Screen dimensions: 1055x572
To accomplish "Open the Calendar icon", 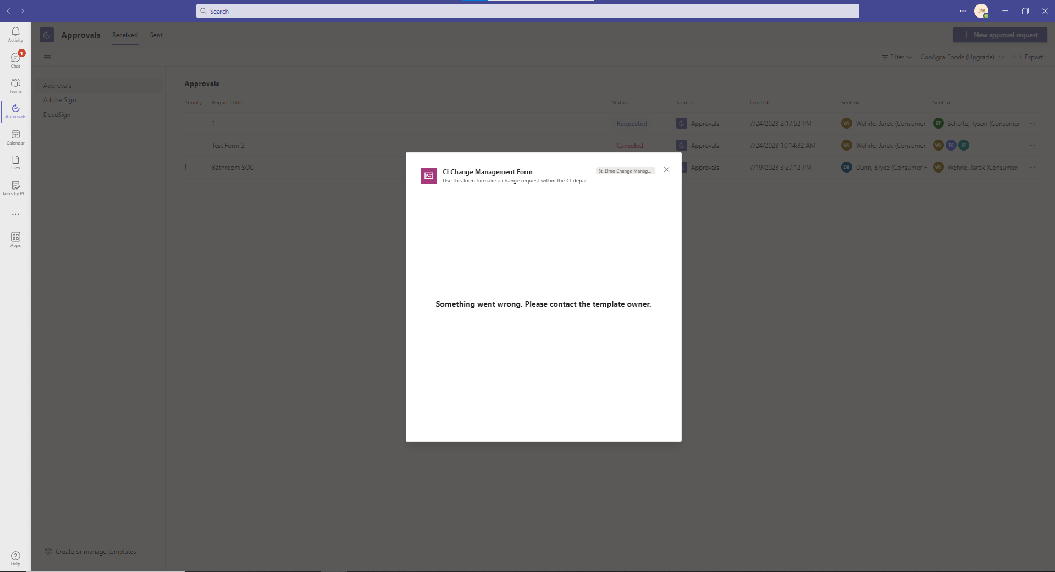I will click(x=15, y=136).
